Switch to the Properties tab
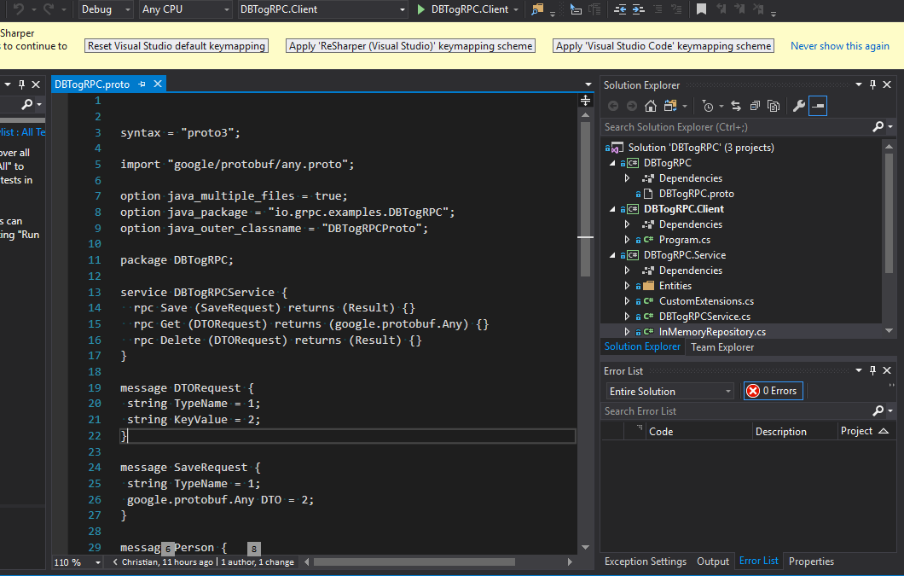 pyautogui.click(x=811, y=561)
